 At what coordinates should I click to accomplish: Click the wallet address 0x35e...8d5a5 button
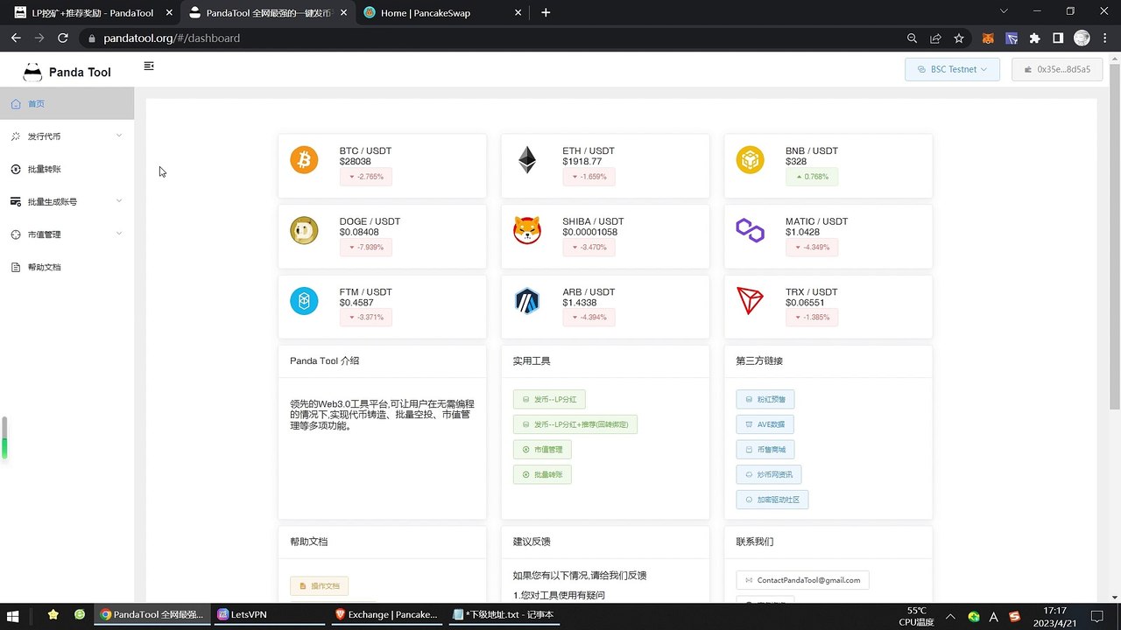point(1056,69)
